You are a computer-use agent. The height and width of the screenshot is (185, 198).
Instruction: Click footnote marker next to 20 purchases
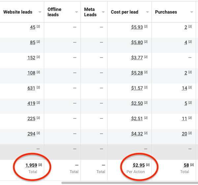190,133
